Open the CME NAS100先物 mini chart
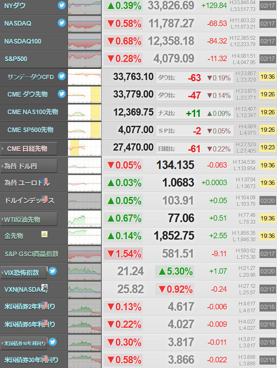The image size is (277, 368). [x=85, y=113]
